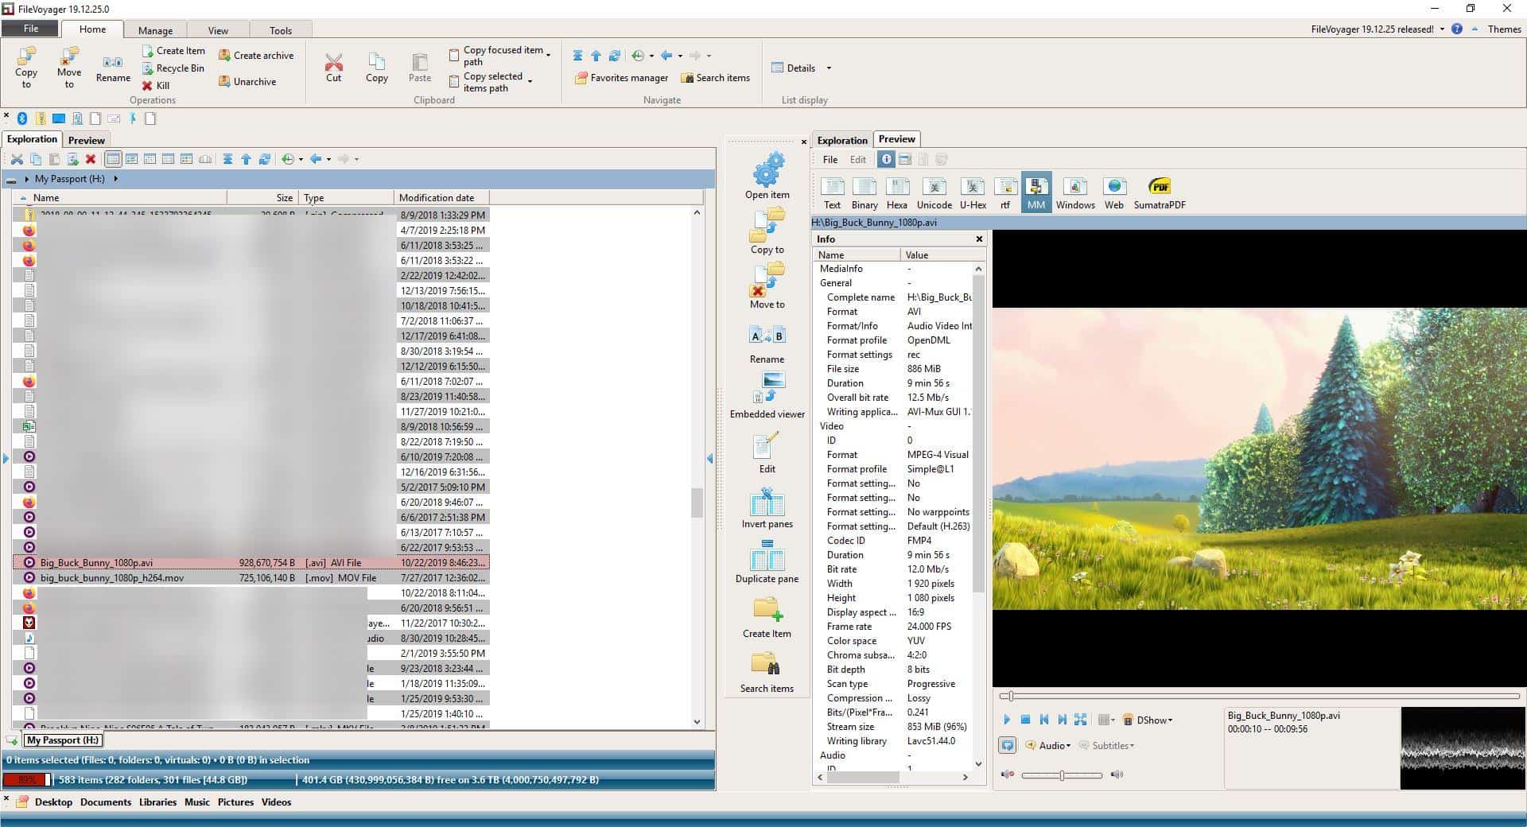Click the Rename button in the ribbon
This screenshot has height=827, width=1527.
point(113,68)
